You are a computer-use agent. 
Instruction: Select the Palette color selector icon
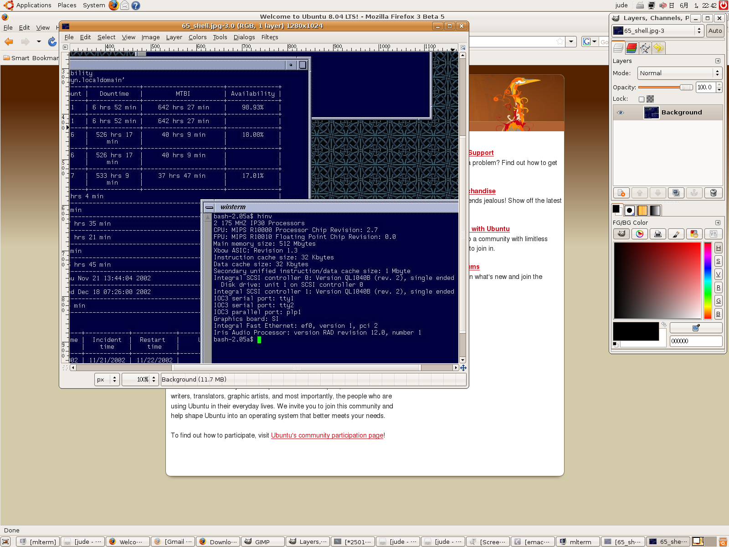(694, 234)
